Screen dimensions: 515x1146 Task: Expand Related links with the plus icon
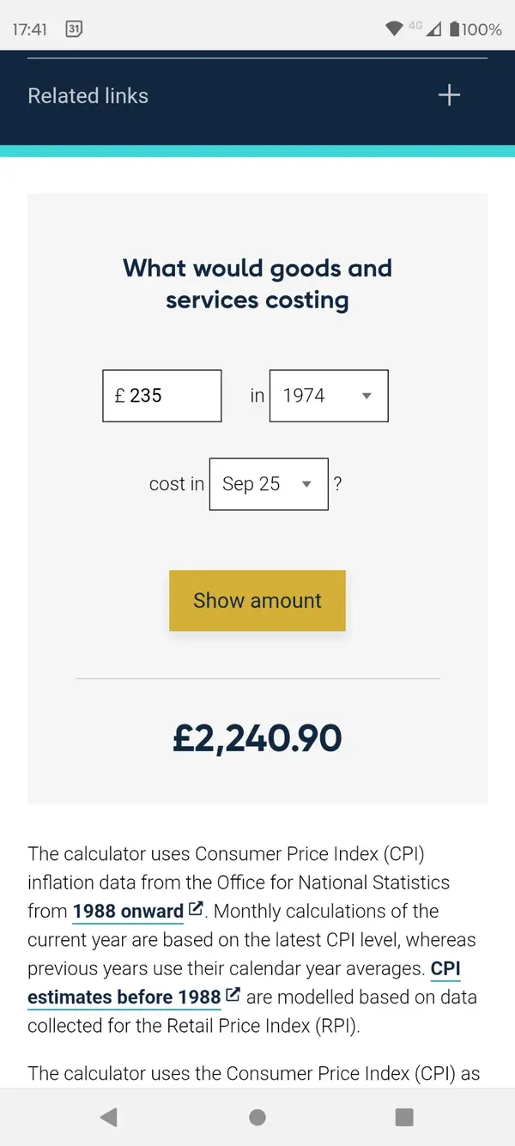449,95
